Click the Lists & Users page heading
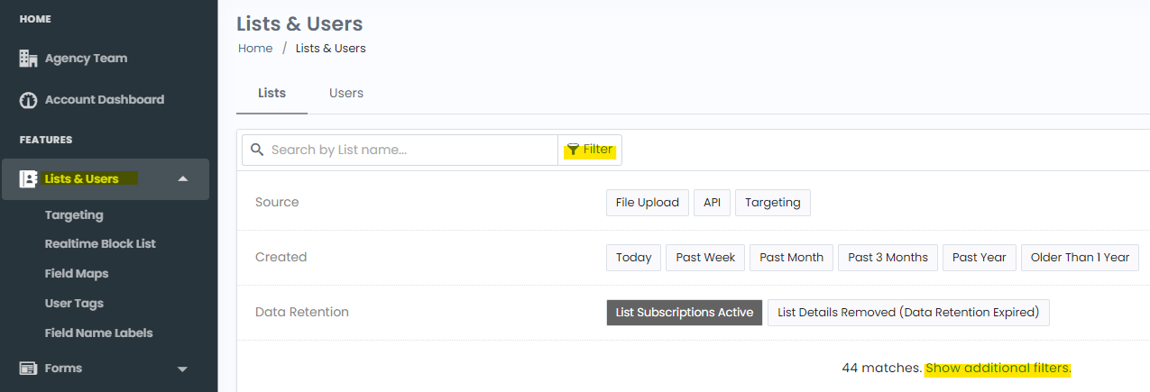Screen dimensions: 1150x392 tap(299, 23)
